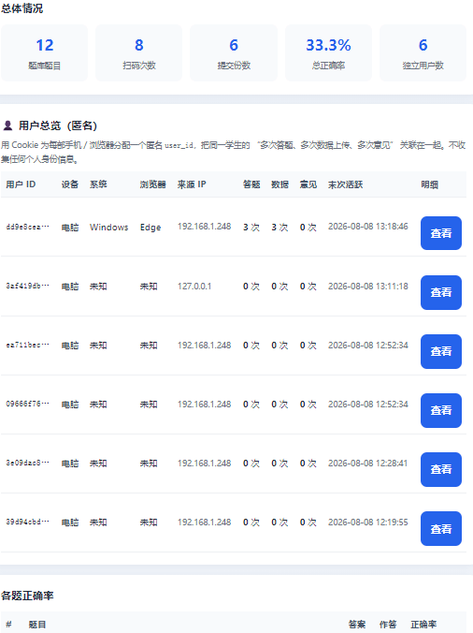473x633 pixels.
Task: Click the 提交份数 card showing 6
Action: (x=234, y=52)
